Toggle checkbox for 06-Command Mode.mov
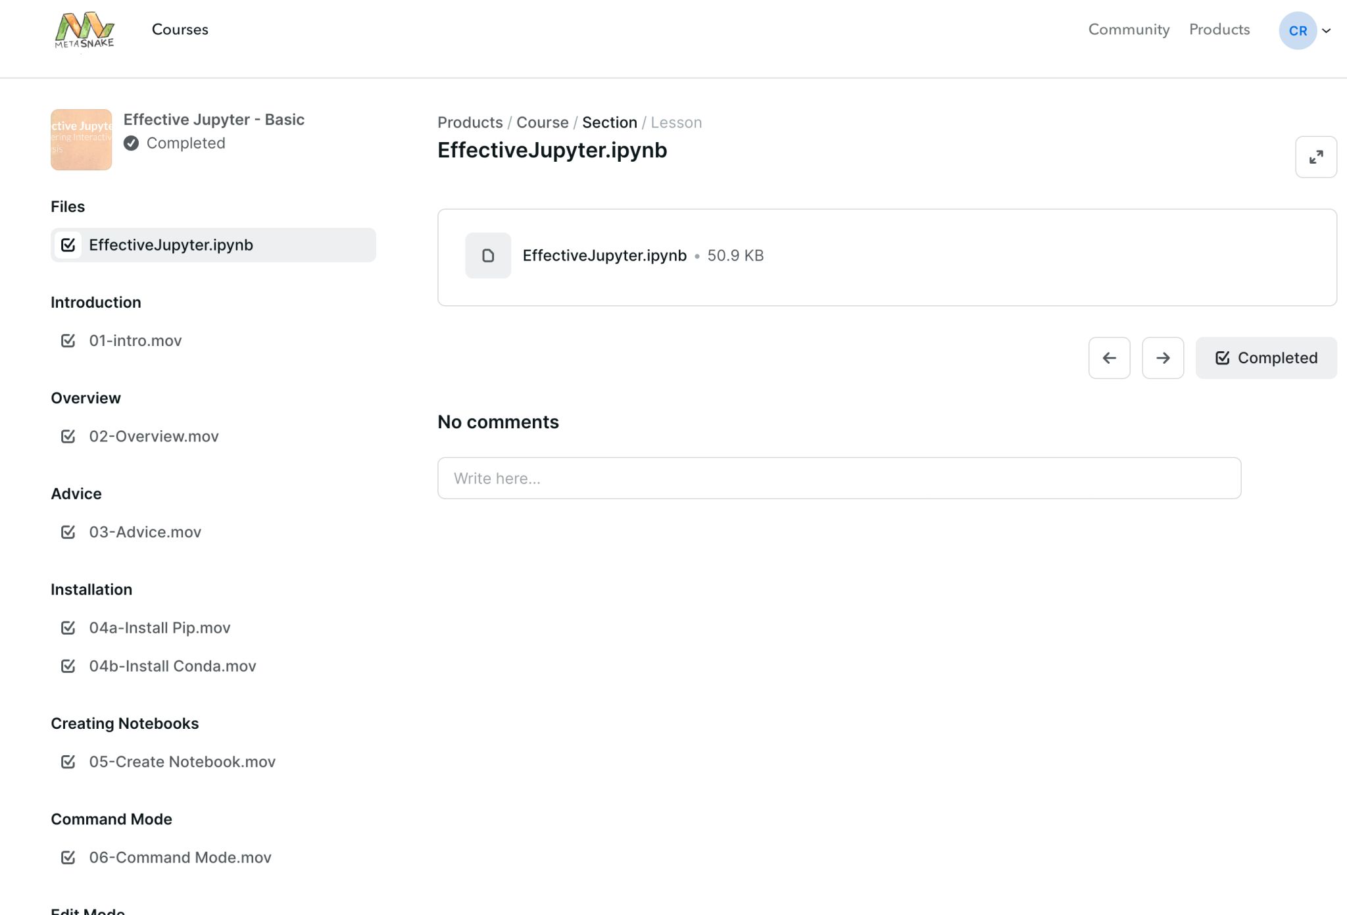 (68, 857)
